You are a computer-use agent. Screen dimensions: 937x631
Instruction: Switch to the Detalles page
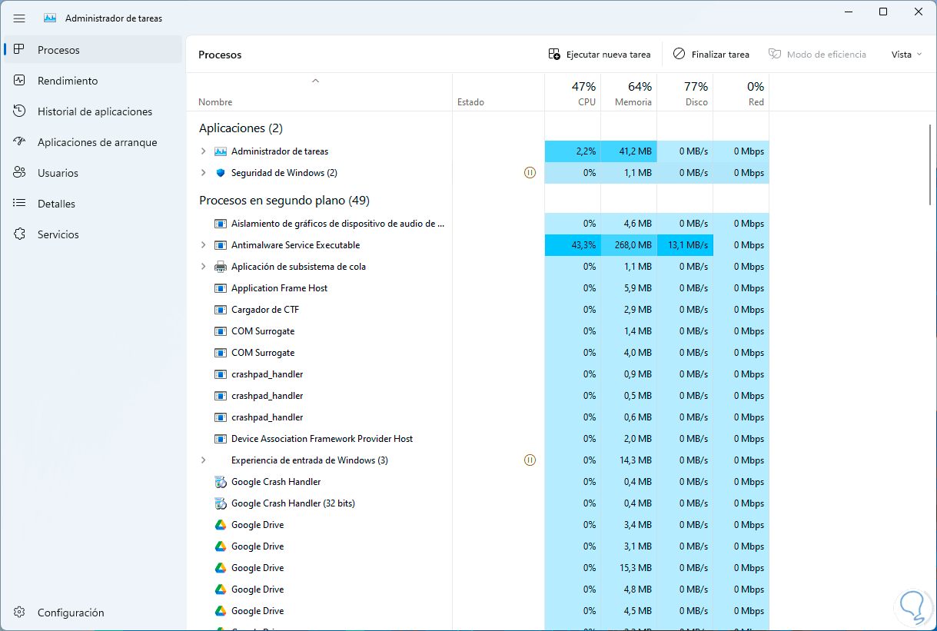point(56,204)
